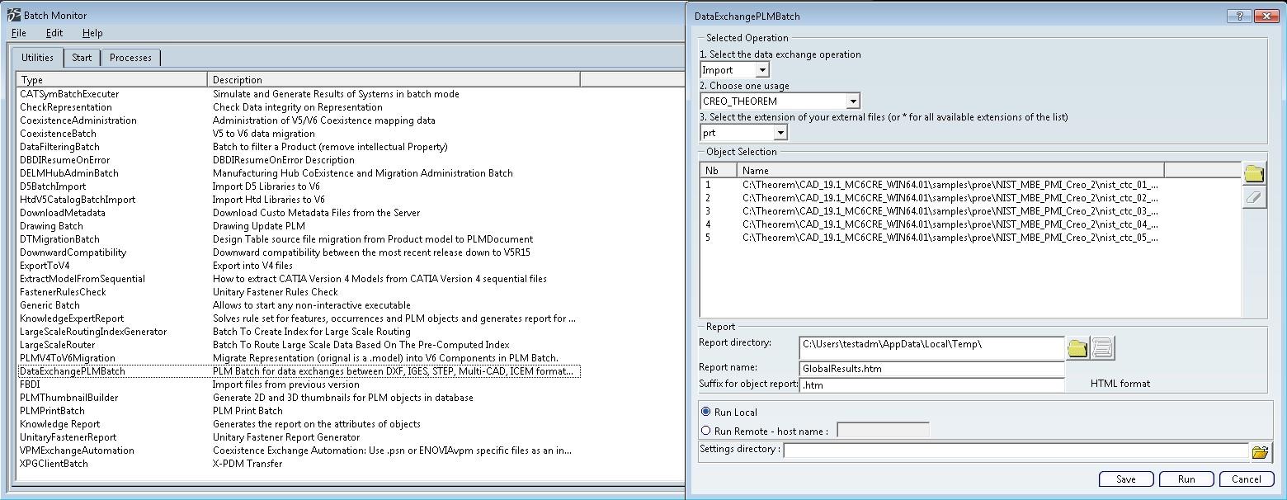Image resolution: width=1287 pixels, height=500 pixels.
Task: Select the CoexistenceAdministration utility
Action: [x=78, y=120]
